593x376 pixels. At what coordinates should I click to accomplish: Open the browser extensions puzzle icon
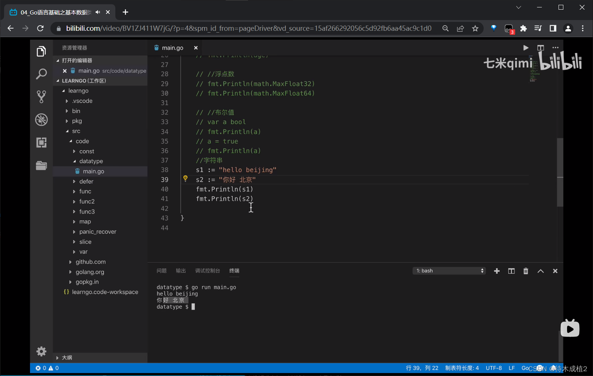point(523,29)
